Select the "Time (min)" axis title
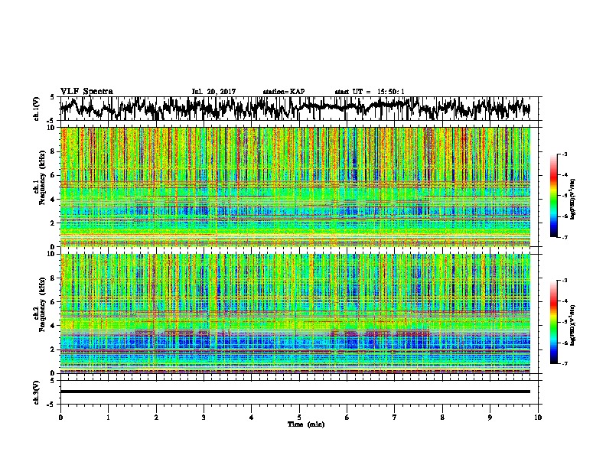The image size is (606, 468). (306, 424)
